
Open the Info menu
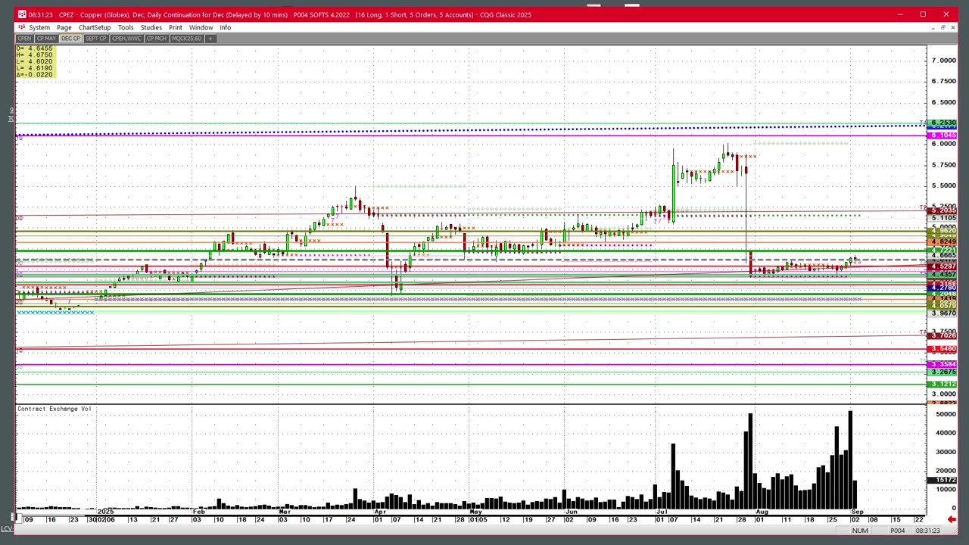tap(225, 27)
